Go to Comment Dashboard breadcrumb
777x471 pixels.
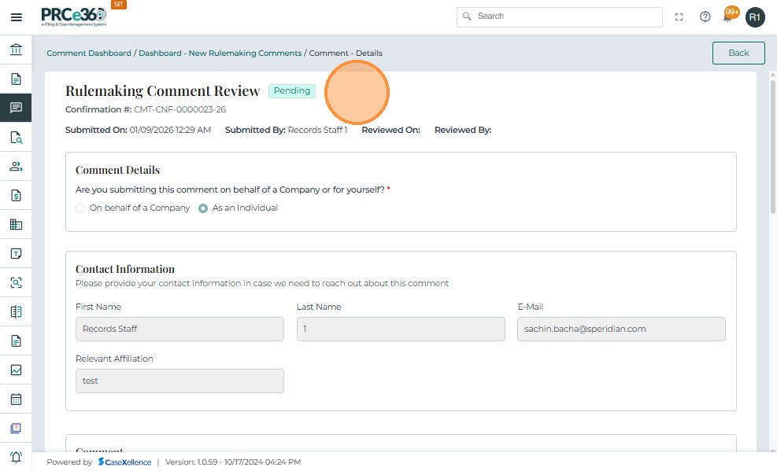(x=89, y=53)
